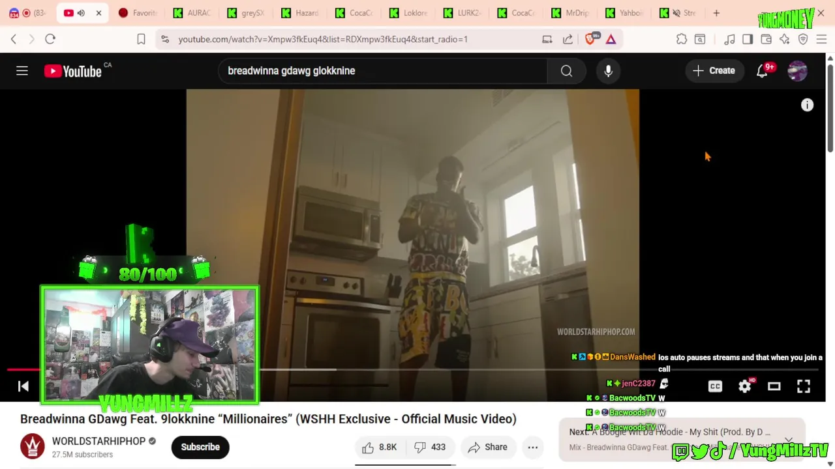Click the address bar URL
The width and height of the screenshot is (835, 469).
click(323, 39)
